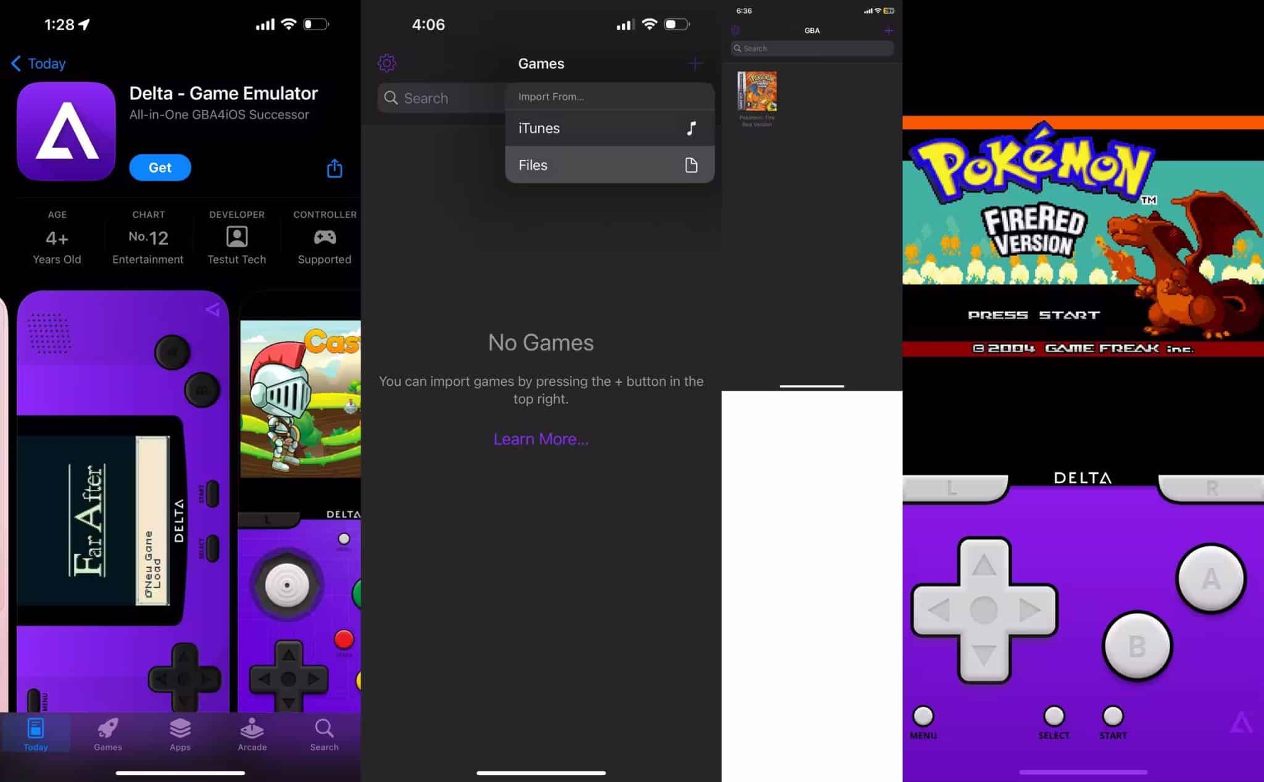Choose iTunes from Import From menu
1264x782 pixels.
tap(610, 128)
